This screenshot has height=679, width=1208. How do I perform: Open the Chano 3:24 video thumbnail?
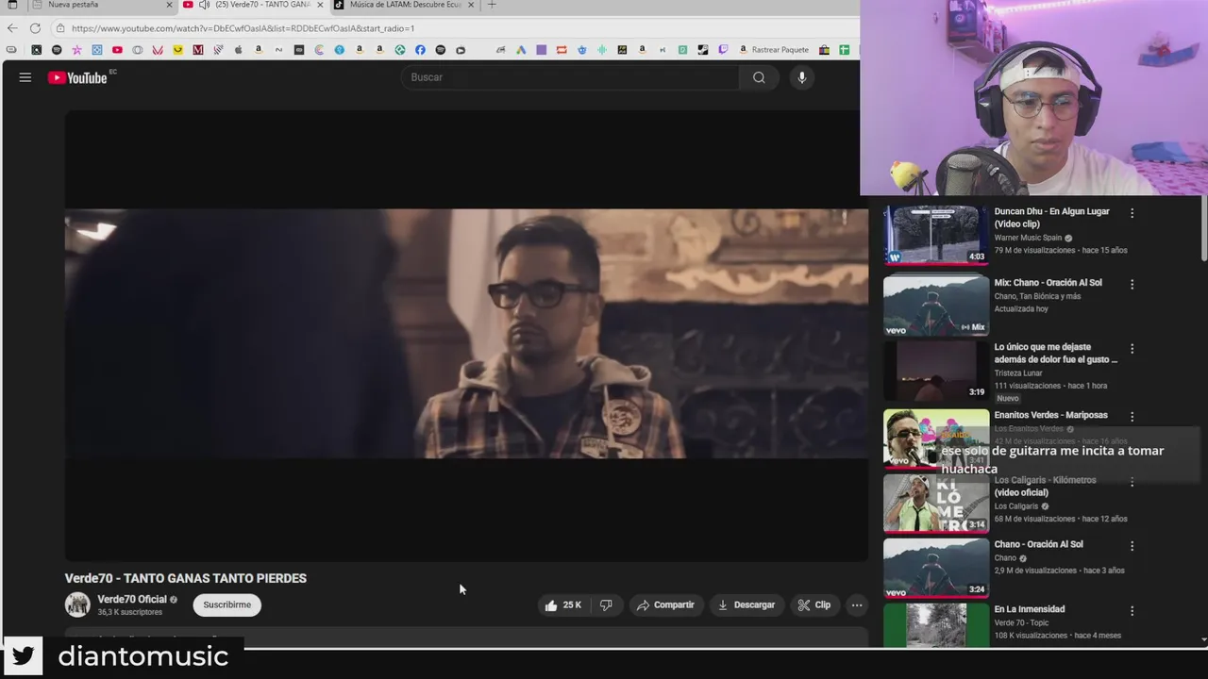coord(936,568)
